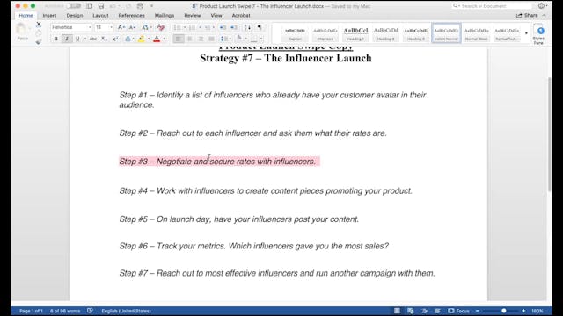Cut selection with the scissors icon
The image size is (563, 316).
tap(39, 25)
